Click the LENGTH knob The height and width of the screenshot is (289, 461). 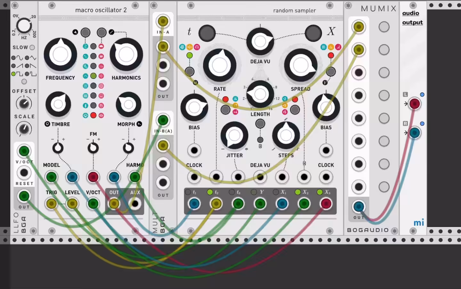(x=260, y=94)
